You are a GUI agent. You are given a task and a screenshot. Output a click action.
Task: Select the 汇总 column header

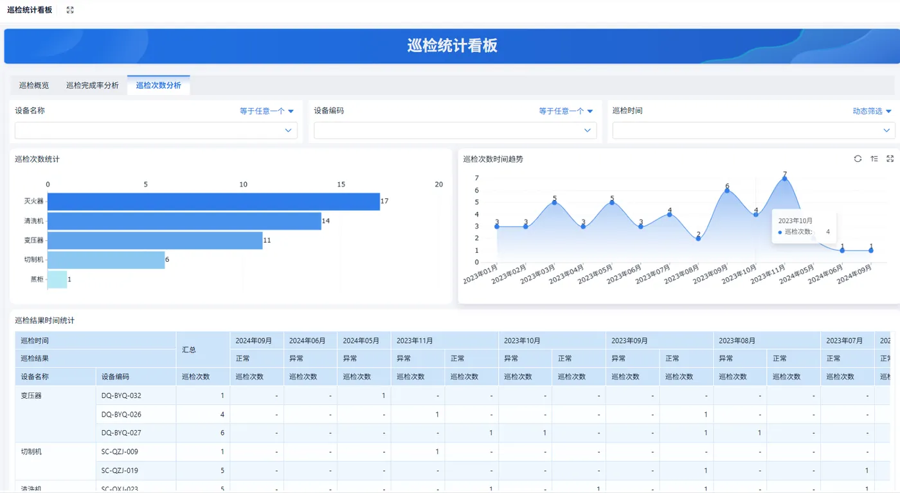coord(203,350)
